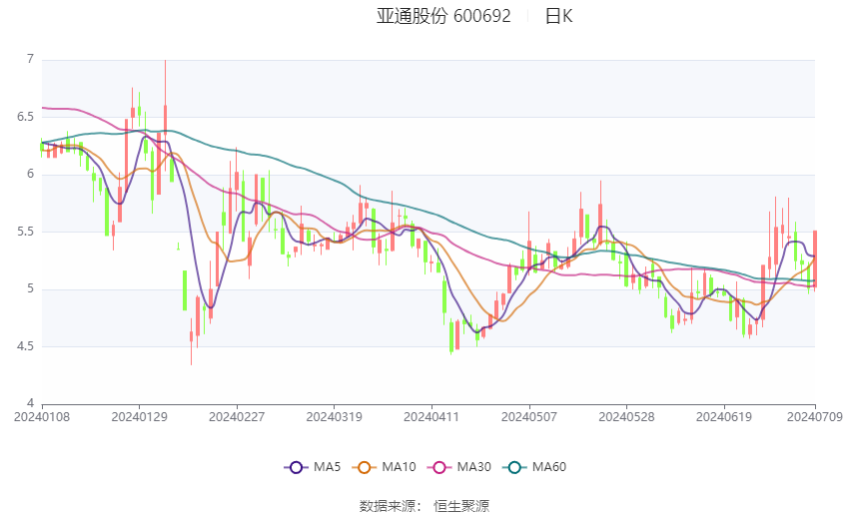
Task: Click y-axis value label 4.5
Action: [x=25, y=346]
